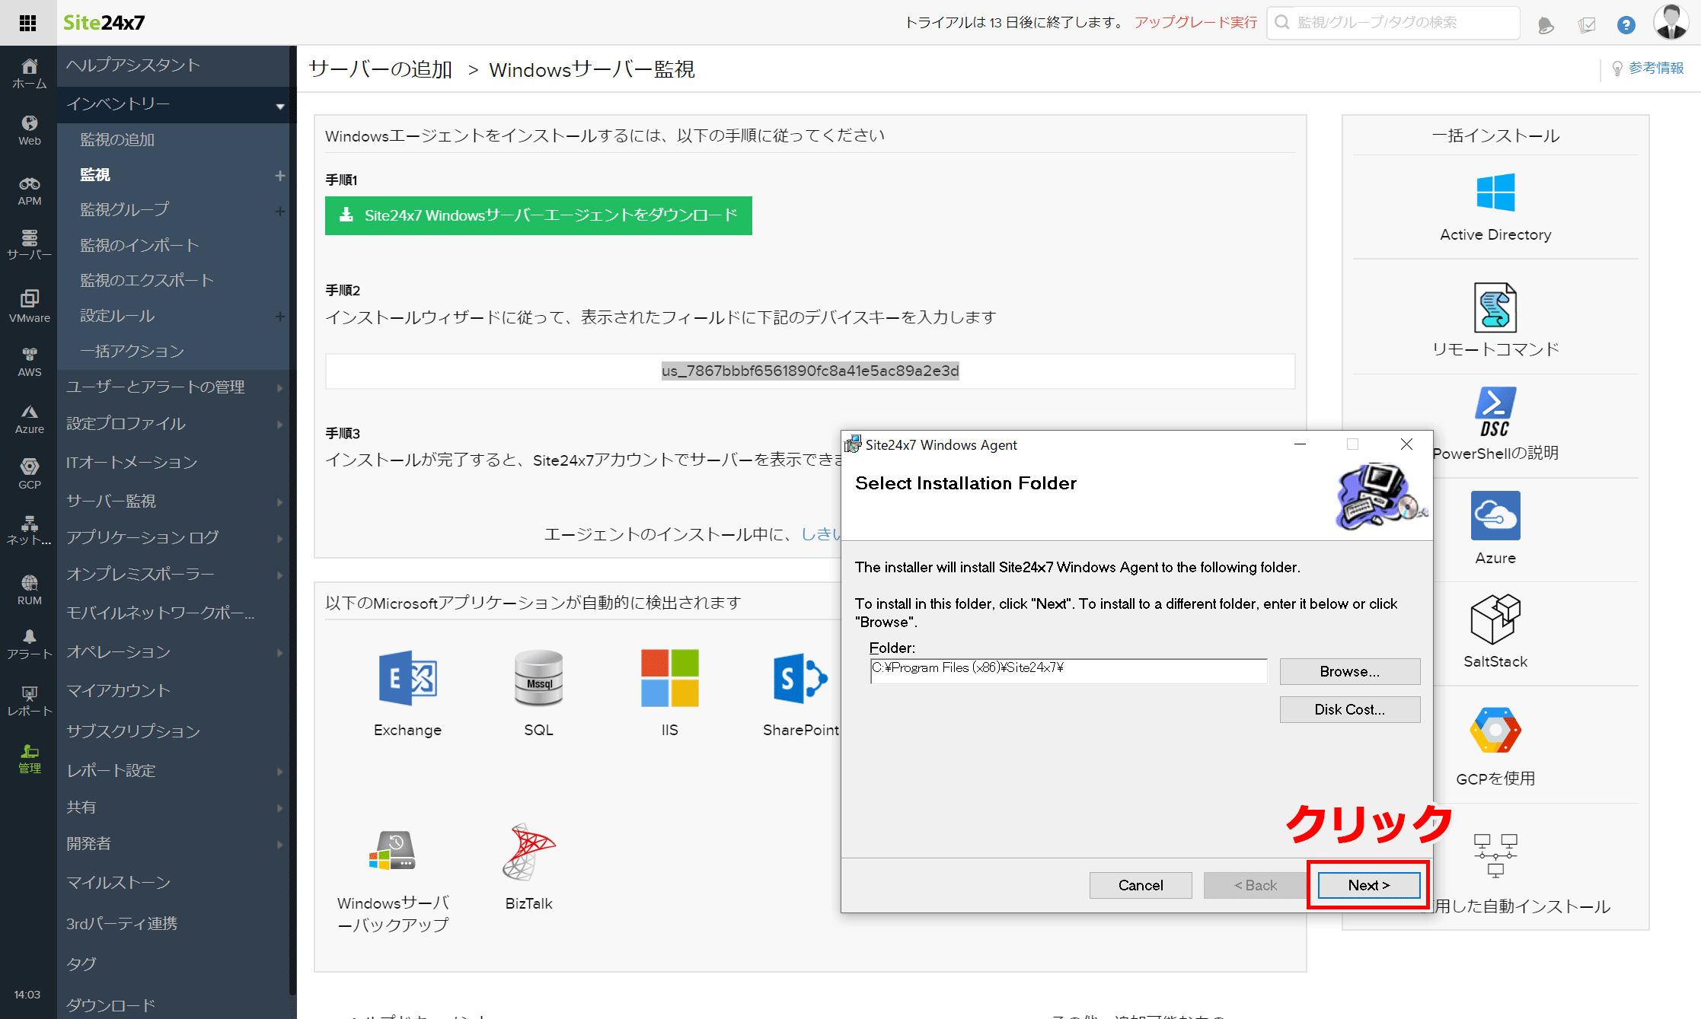The image size is (1701, 1019).
Task: Select Active Directory bulk install icon
Action: [1495, 192]
